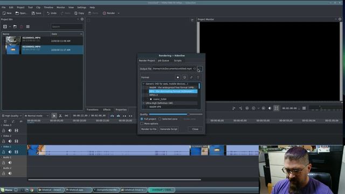Click Add Clip icon in Project Bin
This screenshot has width=345, height=194.
(x=5, y=26)
